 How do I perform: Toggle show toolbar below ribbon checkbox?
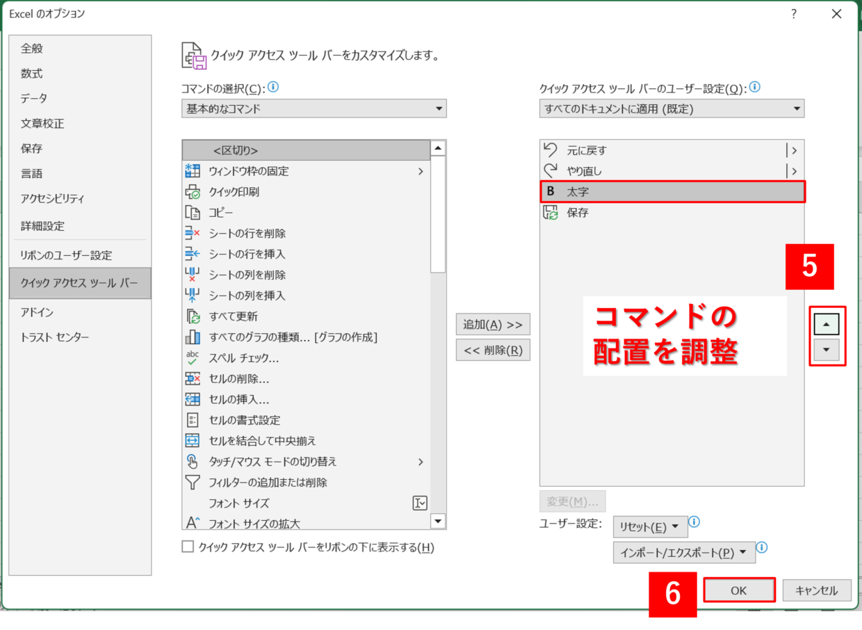coord(188,547)
